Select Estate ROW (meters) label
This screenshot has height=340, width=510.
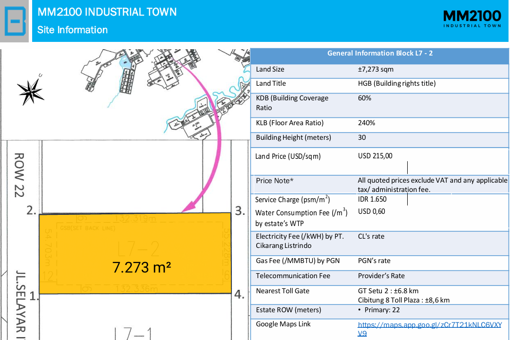point(288,310)
